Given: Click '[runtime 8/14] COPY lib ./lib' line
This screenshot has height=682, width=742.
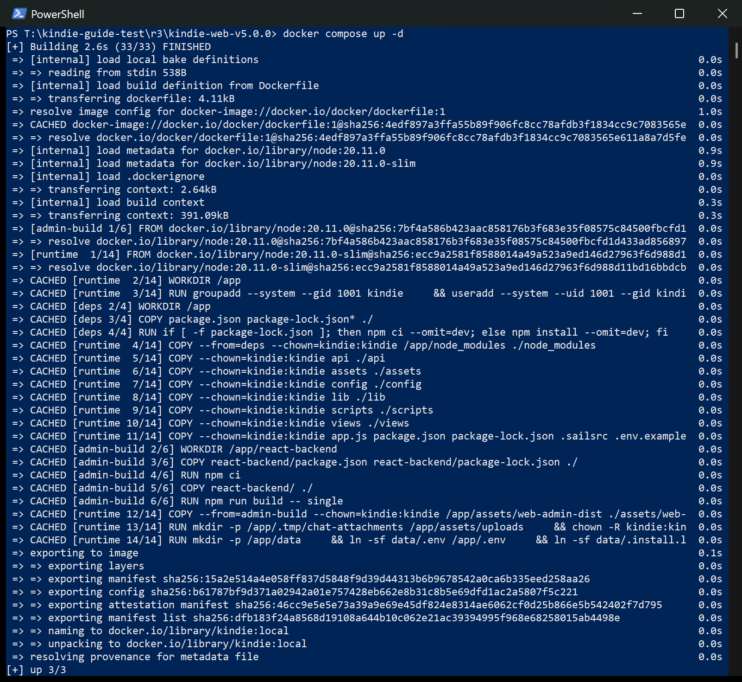Looking at the screenshot, I should (229, 397).
